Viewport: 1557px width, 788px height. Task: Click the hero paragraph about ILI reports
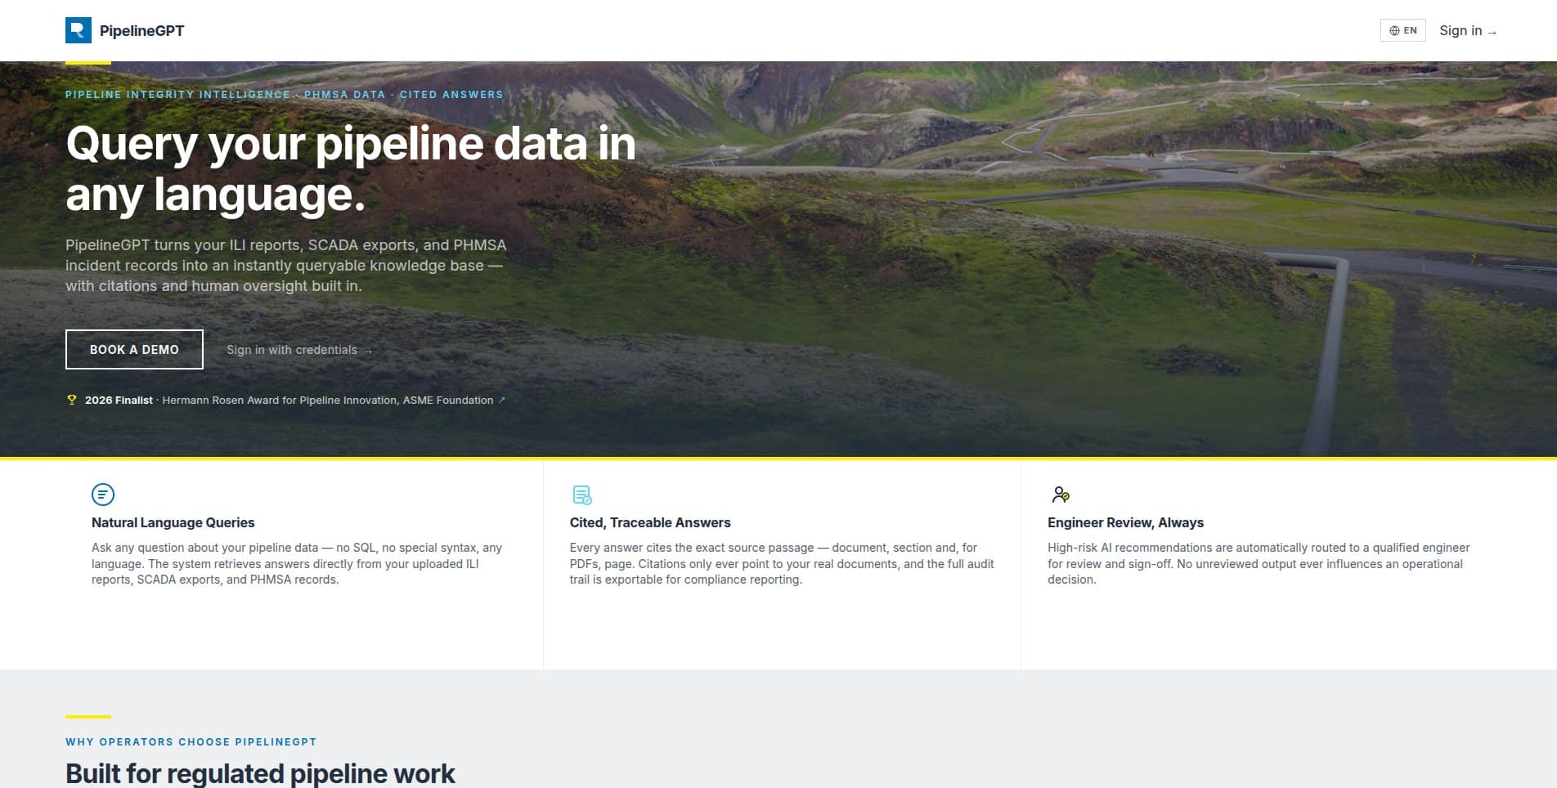(286, 266)
